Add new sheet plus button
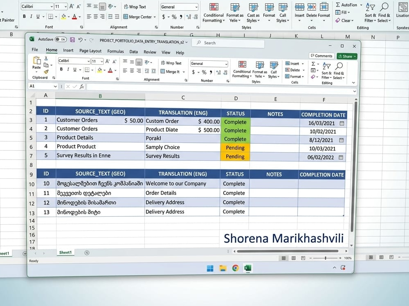This screenshot has width=409, height=306. click(87, 253)
